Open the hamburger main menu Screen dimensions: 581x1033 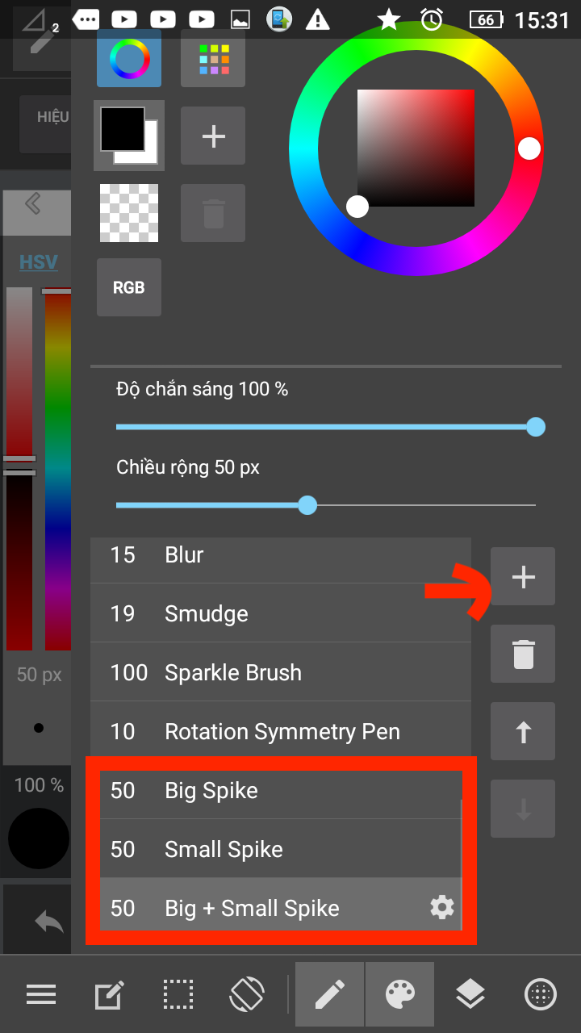[40, 994]
